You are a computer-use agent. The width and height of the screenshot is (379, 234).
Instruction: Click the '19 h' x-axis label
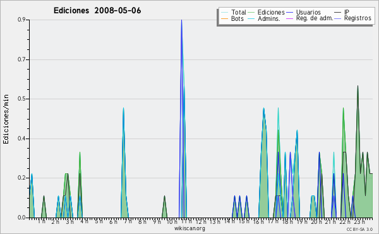pyautogui.click(x=302, y=221)
